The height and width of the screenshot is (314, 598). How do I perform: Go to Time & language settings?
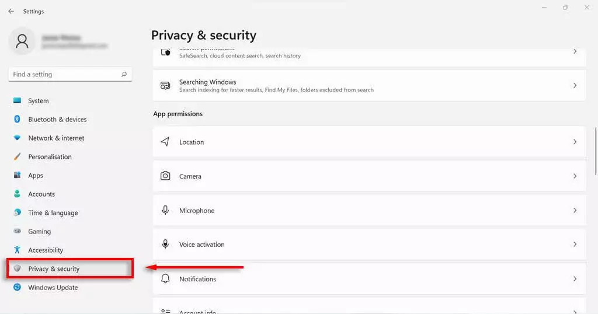tap(53, 213)
